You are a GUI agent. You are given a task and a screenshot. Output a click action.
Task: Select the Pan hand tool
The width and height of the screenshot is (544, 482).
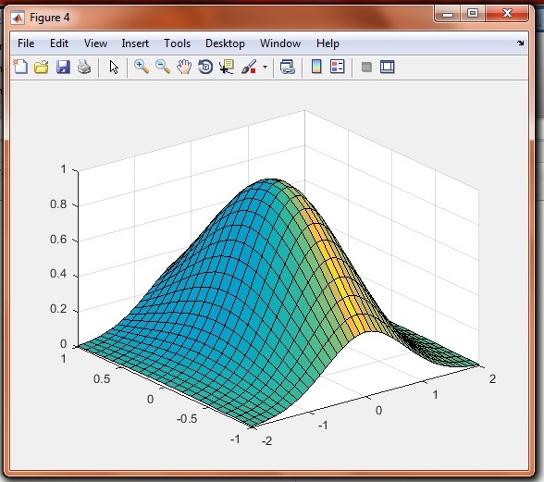click(x=184, y=67)
